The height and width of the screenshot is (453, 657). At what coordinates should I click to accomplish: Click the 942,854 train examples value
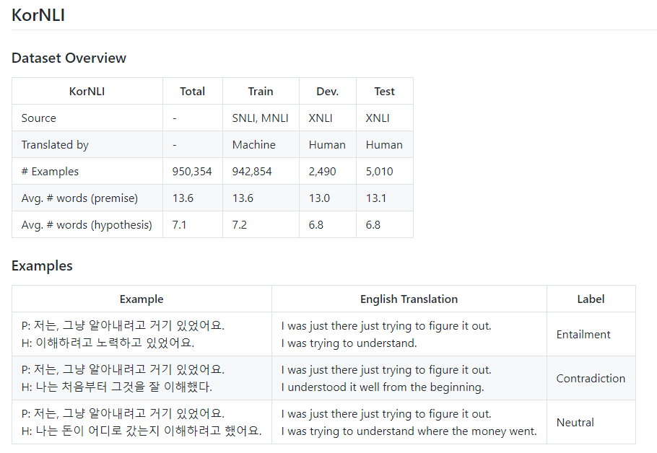tap(252, 172)
